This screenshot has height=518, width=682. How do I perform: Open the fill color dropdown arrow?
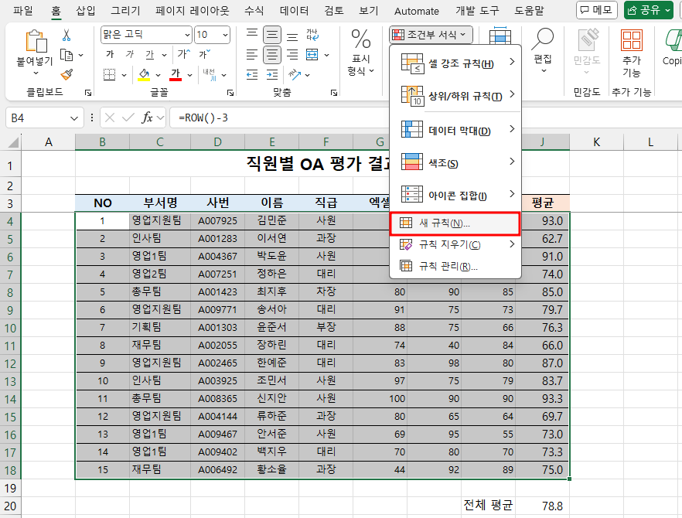coord(159,75)
